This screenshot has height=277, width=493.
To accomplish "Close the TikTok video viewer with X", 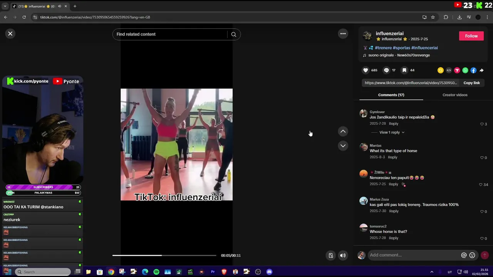I will 10,33.
